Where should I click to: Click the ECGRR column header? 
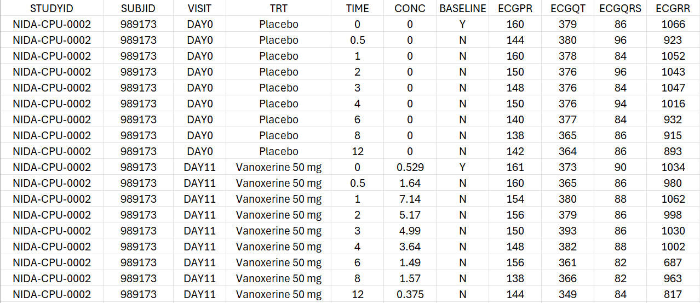click(673, 8)
